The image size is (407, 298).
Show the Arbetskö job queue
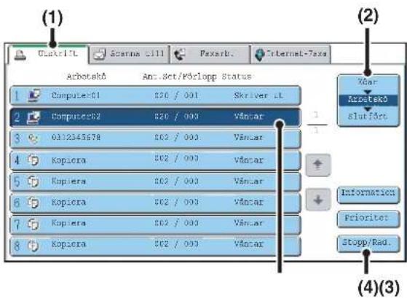[368, 100]
